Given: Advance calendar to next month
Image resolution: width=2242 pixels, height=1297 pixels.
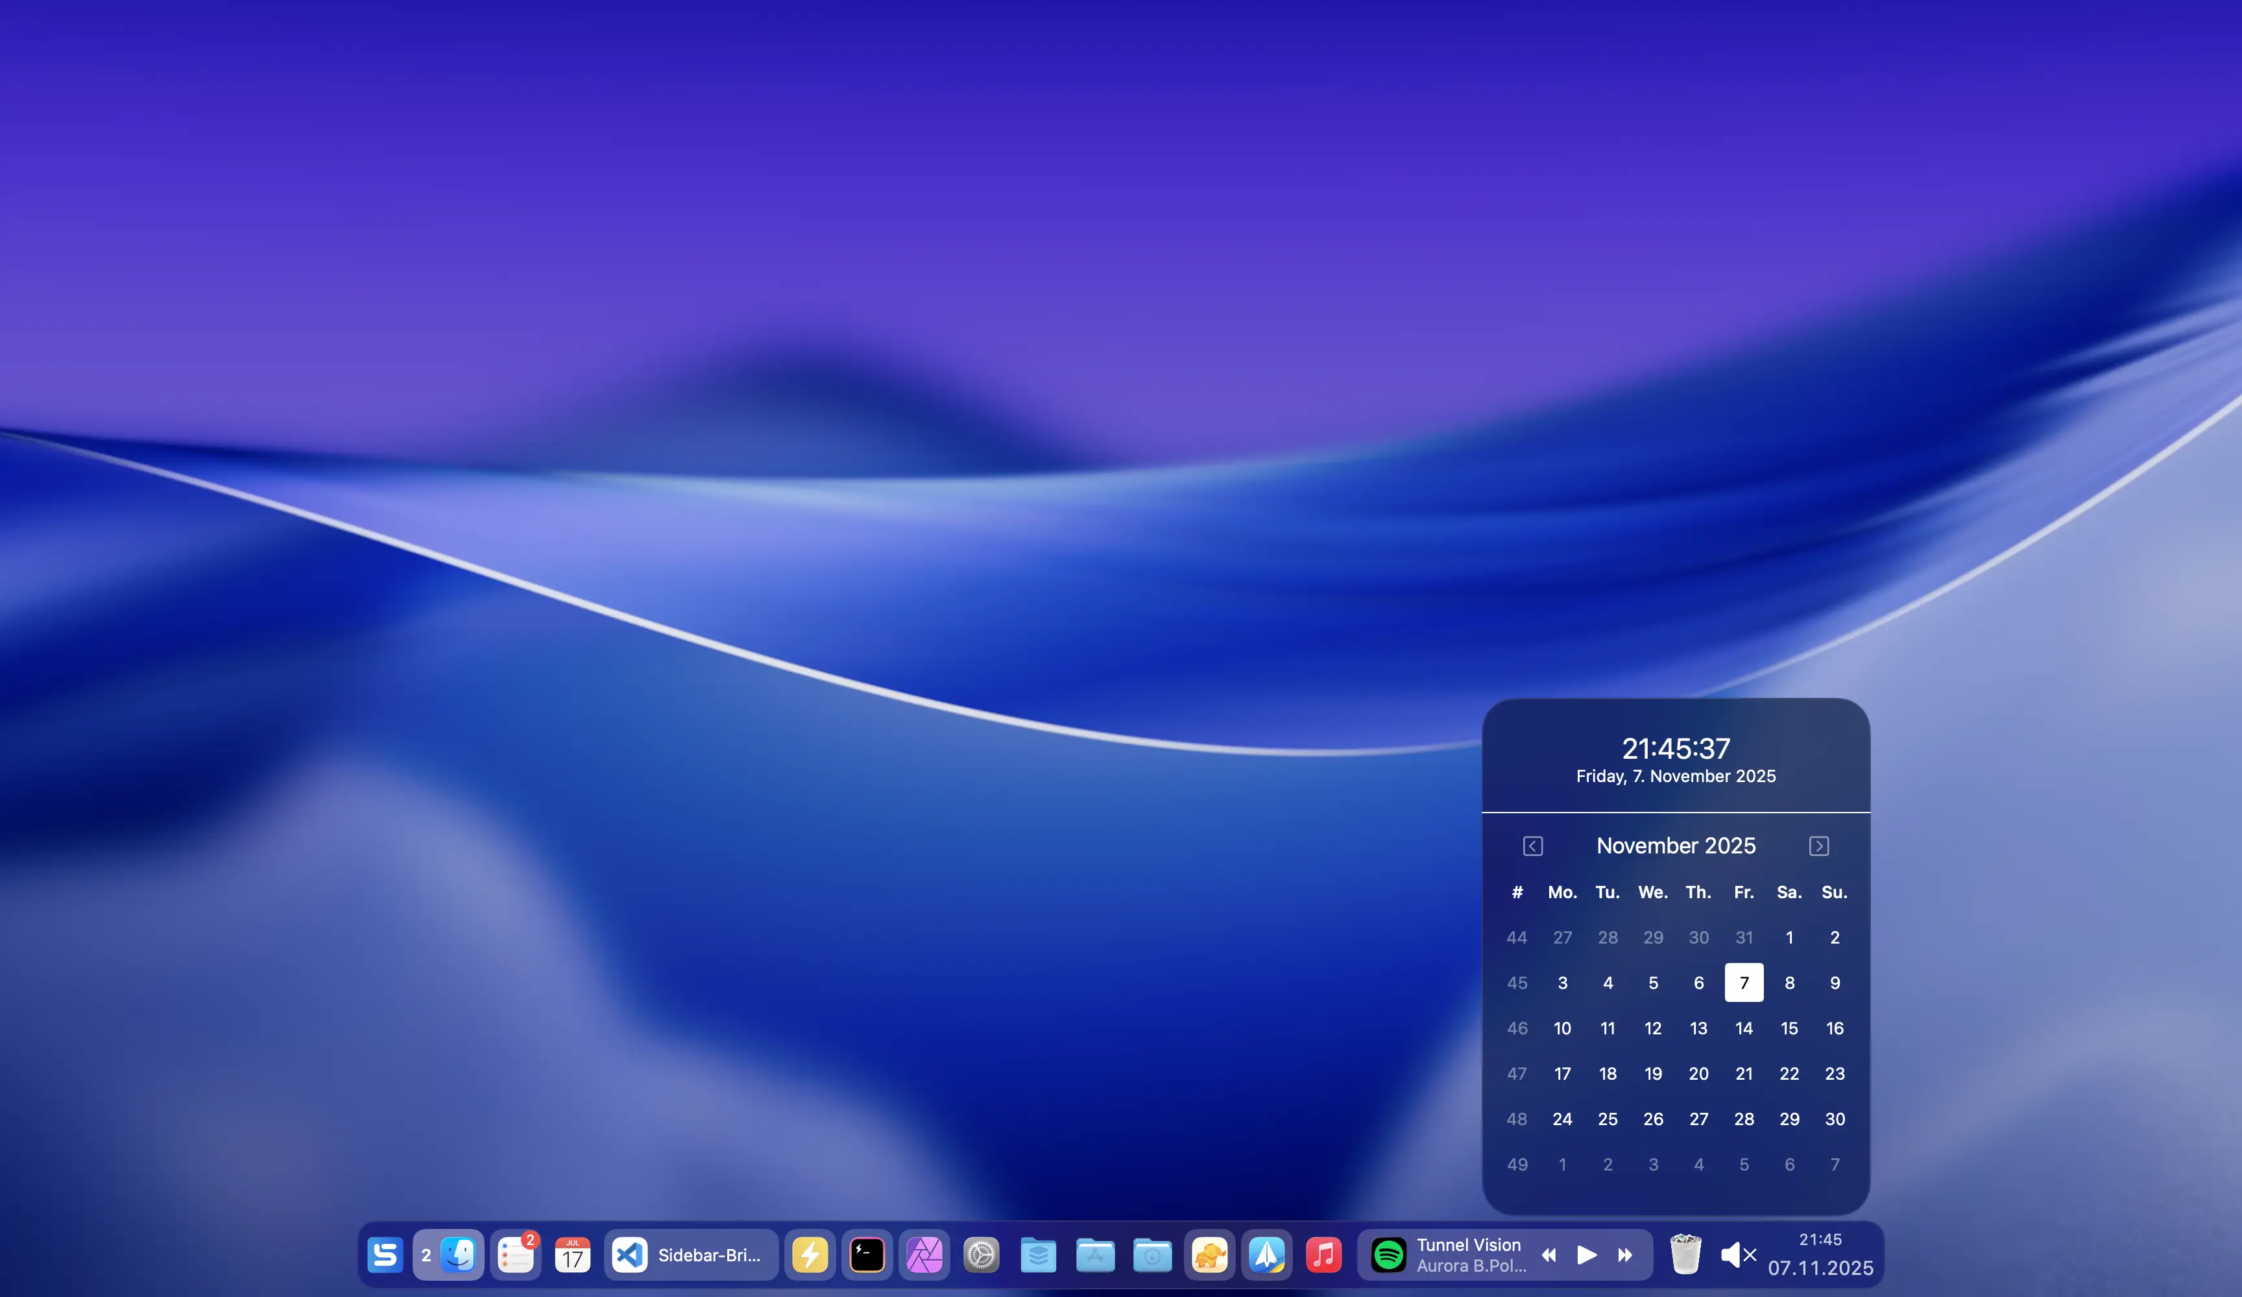Looking at the screenshot, I should (x=1818, y=846).
